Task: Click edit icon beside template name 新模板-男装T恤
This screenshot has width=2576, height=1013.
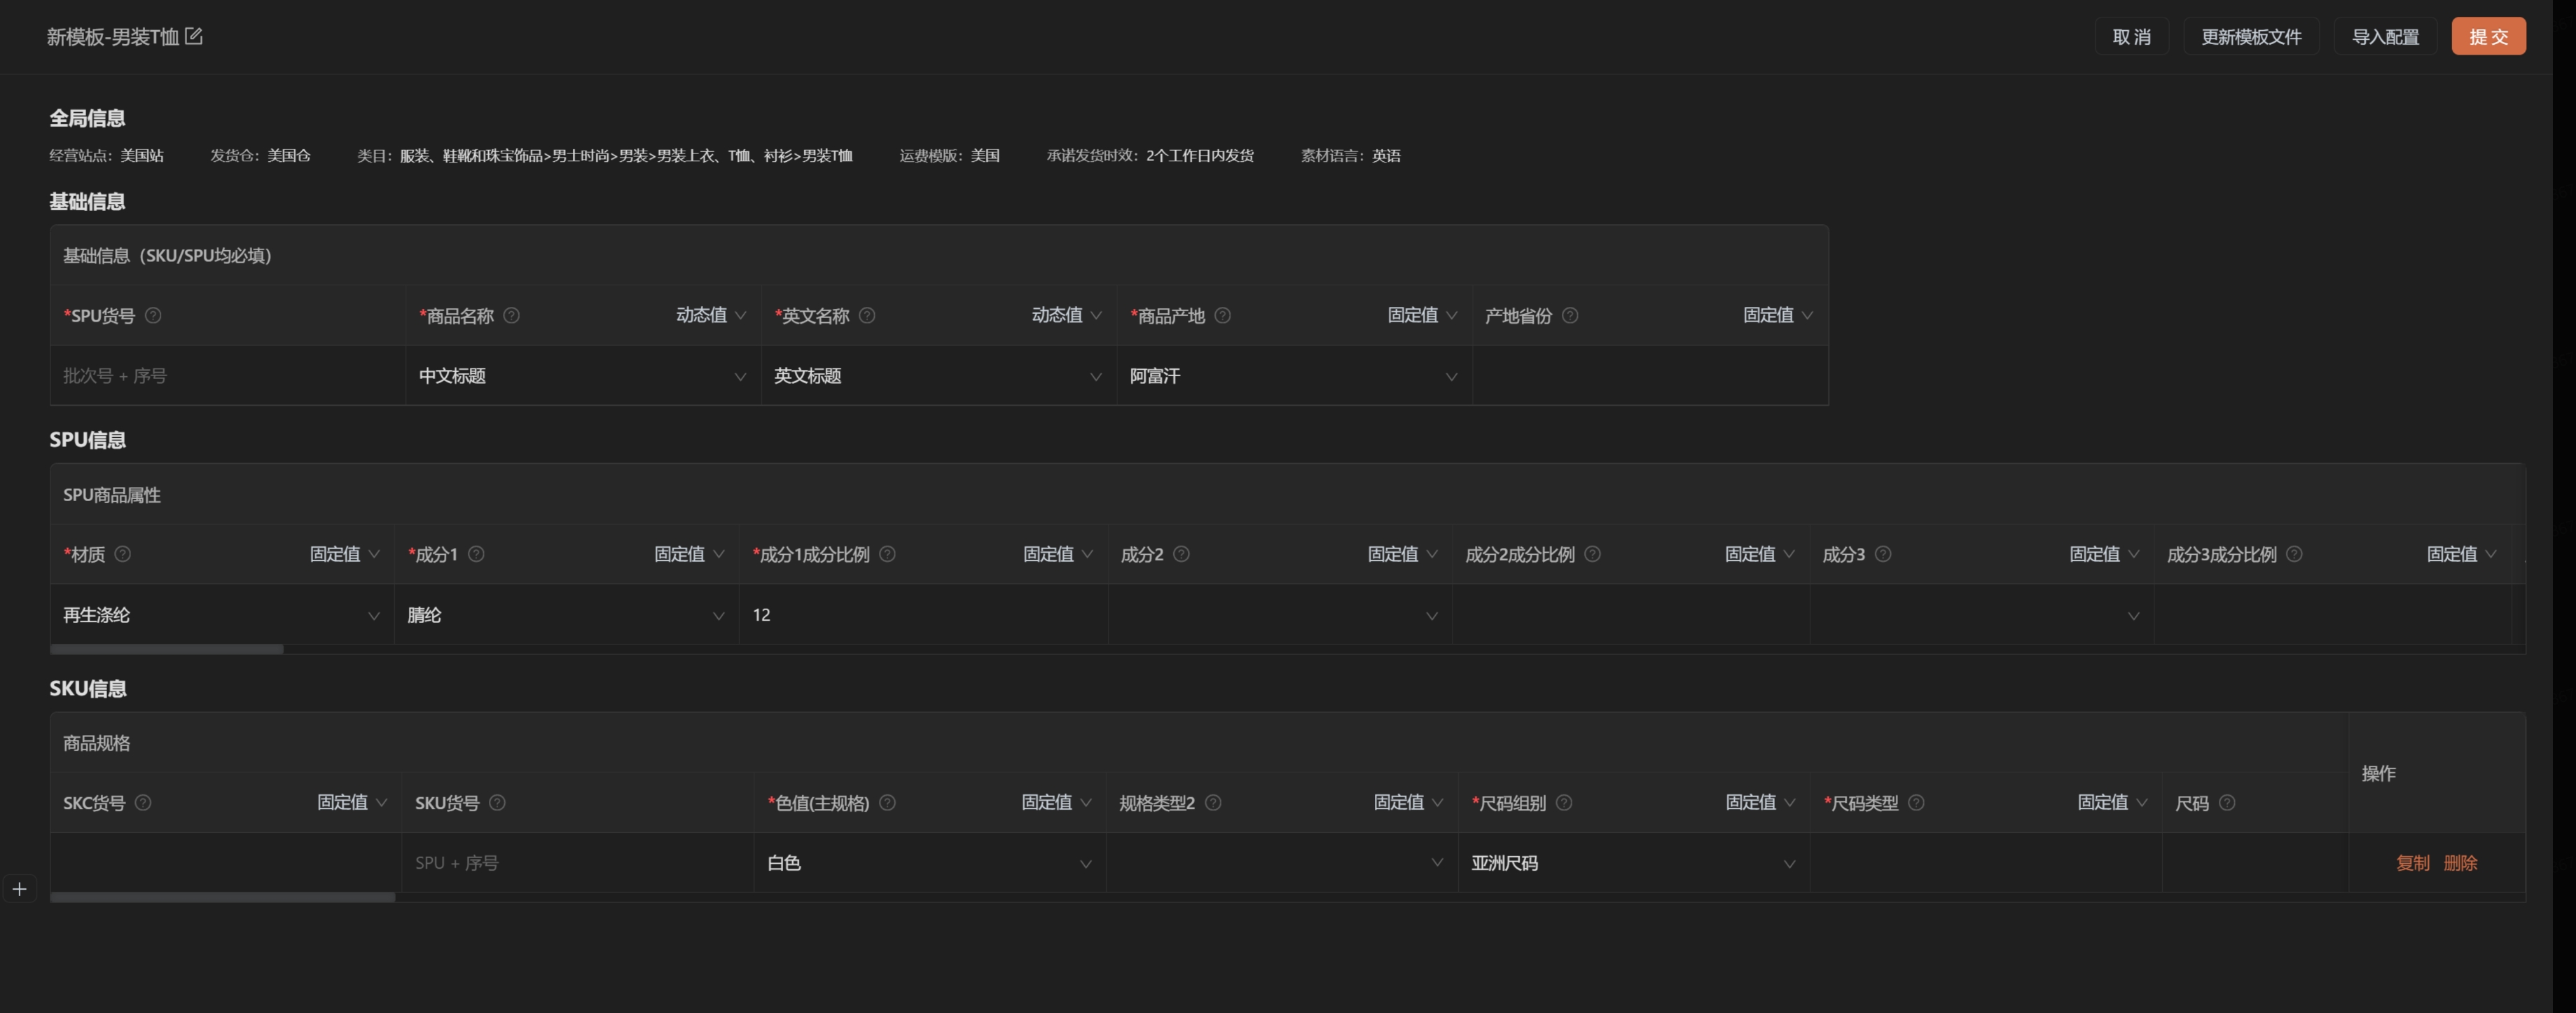Action: point(194,36)
